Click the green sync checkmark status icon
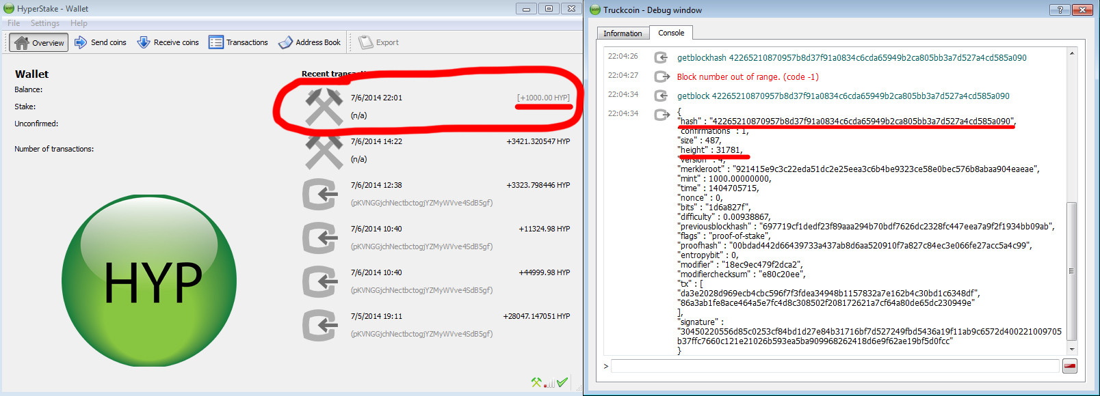Viewport: 1100px width, 396px height. [562, 383]
